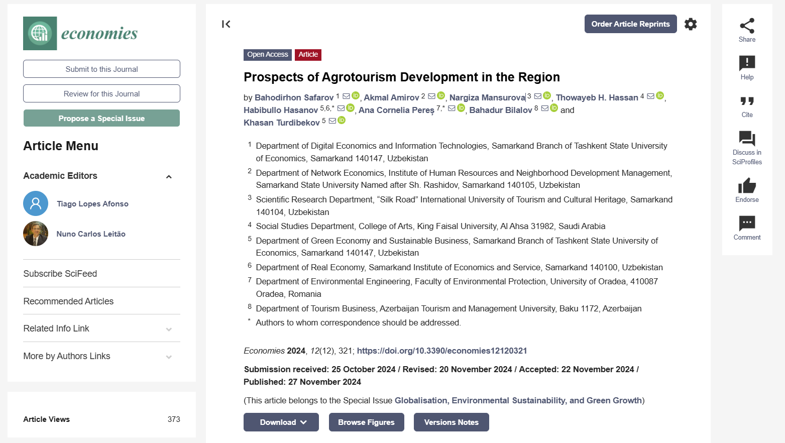Viewport: 785px width, 443px height.
Task: Open Akmal Amirov's ORCID icon
Action: pos(441,95)
